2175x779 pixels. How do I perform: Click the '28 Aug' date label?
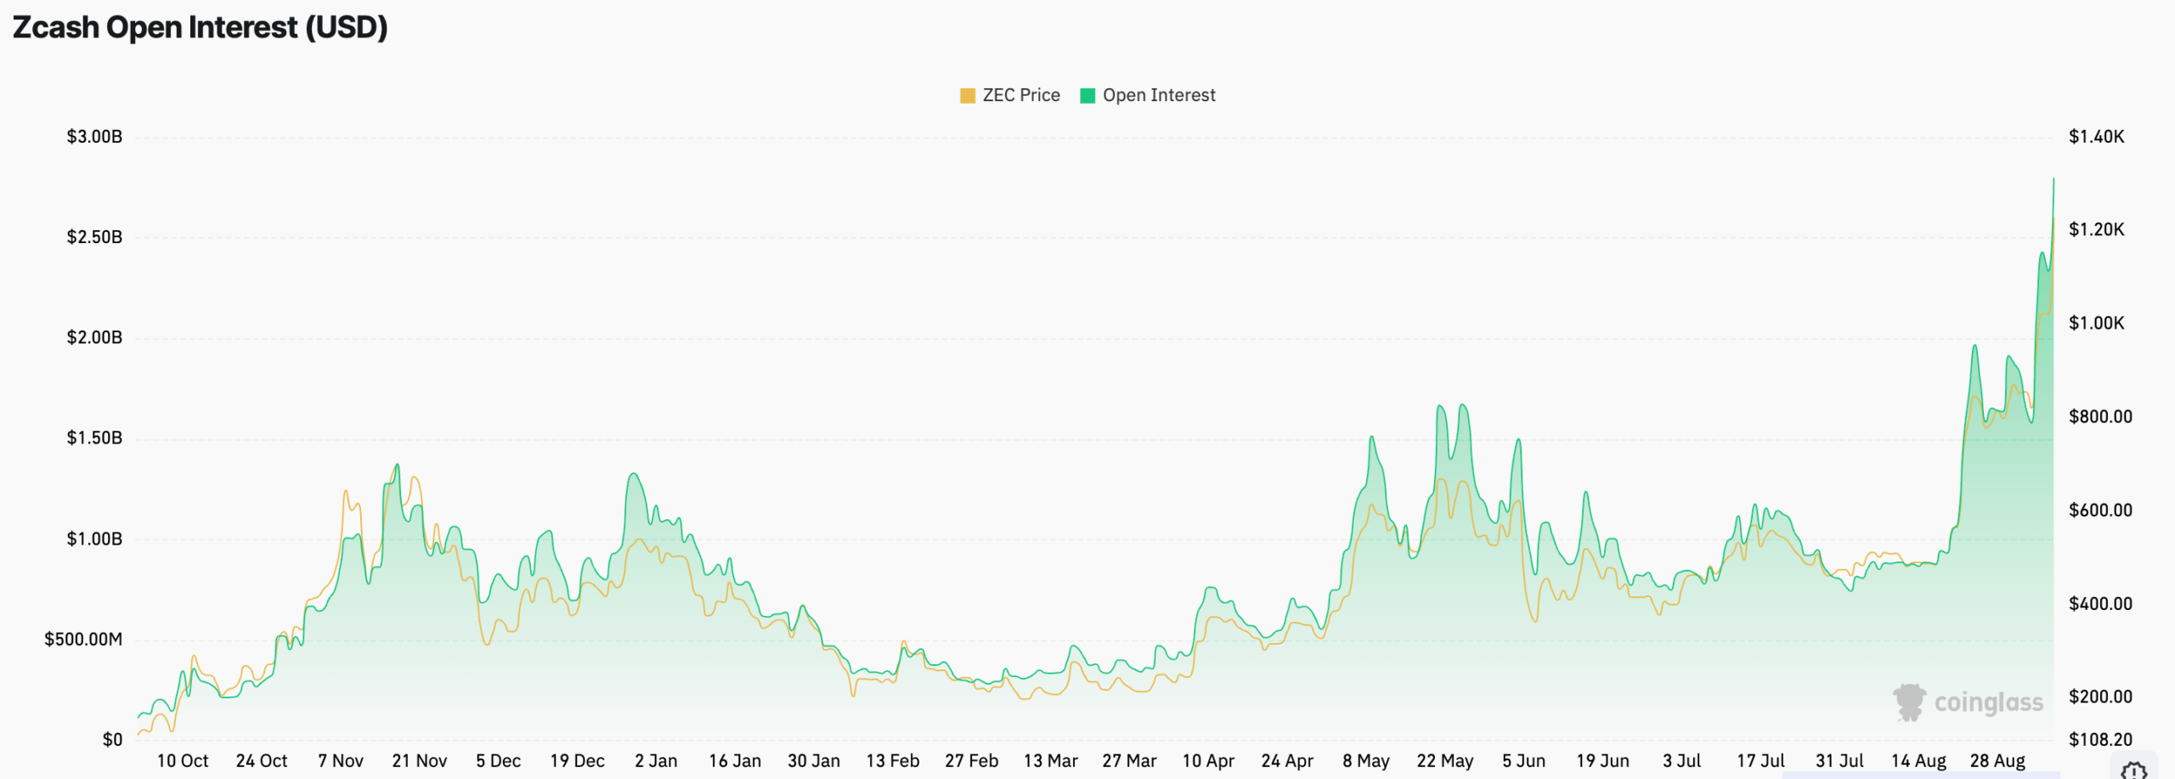coord(1997,761)
